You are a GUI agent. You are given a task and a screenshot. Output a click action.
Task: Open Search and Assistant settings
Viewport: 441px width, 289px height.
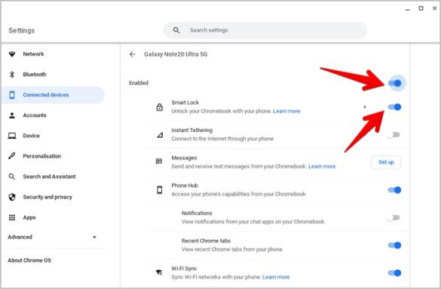point(49,177)
